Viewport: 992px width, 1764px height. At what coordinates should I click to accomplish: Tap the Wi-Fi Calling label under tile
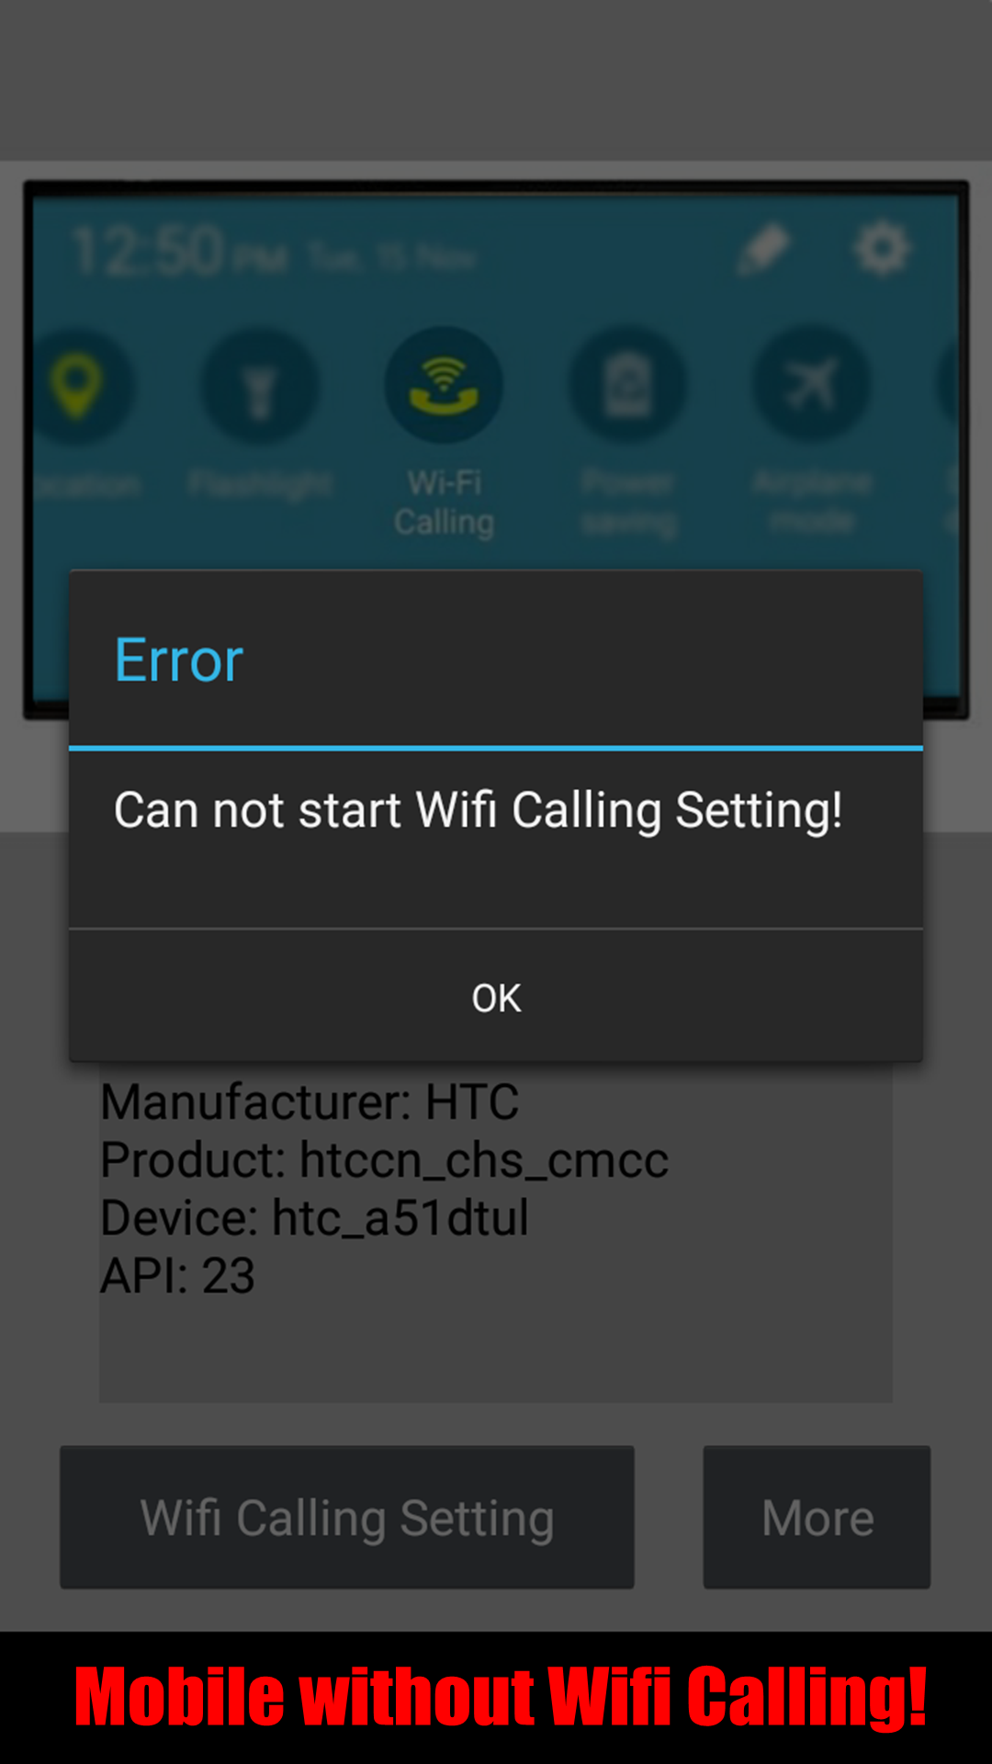coord(445,503)
